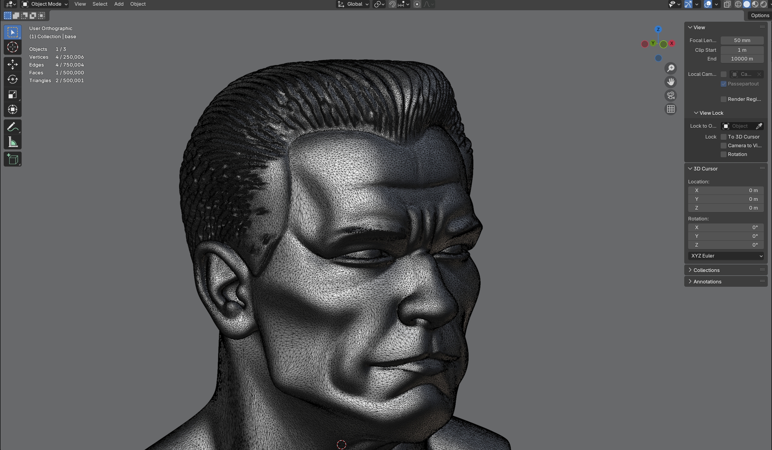Select the Move tool in toolbar
The image size is (772, 450).
pyautogui.click(x=13, y=64)
